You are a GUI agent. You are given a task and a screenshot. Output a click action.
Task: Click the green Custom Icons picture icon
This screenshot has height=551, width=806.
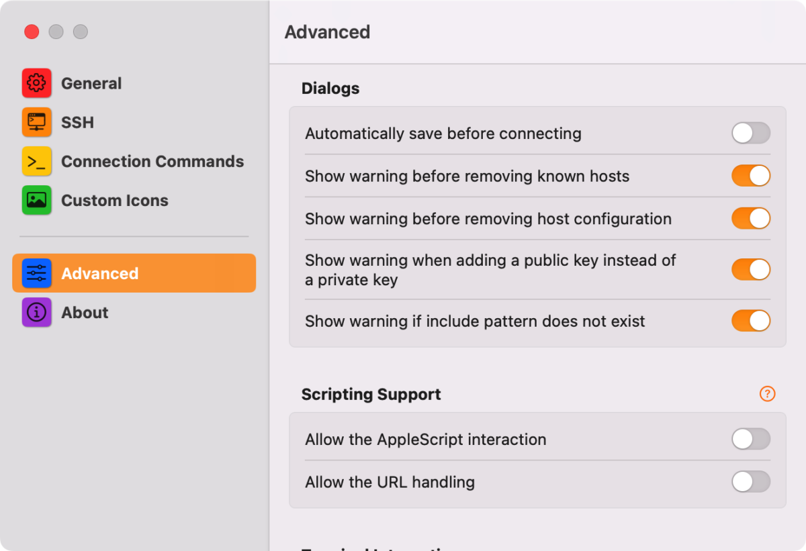tap(36, 200)
